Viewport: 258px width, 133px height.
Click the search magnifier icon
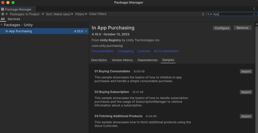[208, 14]
